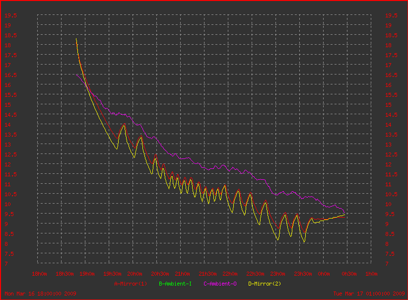The width and height of the screenshot is (408, 300).
Task: Click the C-Ambient-O legend label
Action: (220, 284)
